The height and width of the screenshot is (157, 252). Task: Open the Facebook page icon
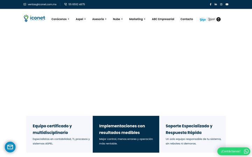click(x=211, y=4)
